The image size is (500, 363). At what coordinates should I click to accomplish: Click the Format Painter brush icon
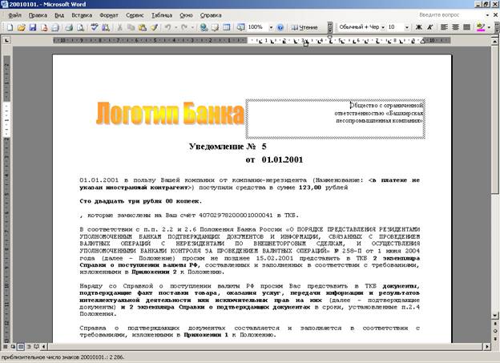(154, 27)
